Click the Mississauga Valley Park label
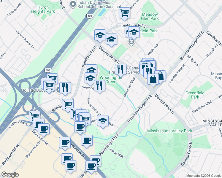 169,131
